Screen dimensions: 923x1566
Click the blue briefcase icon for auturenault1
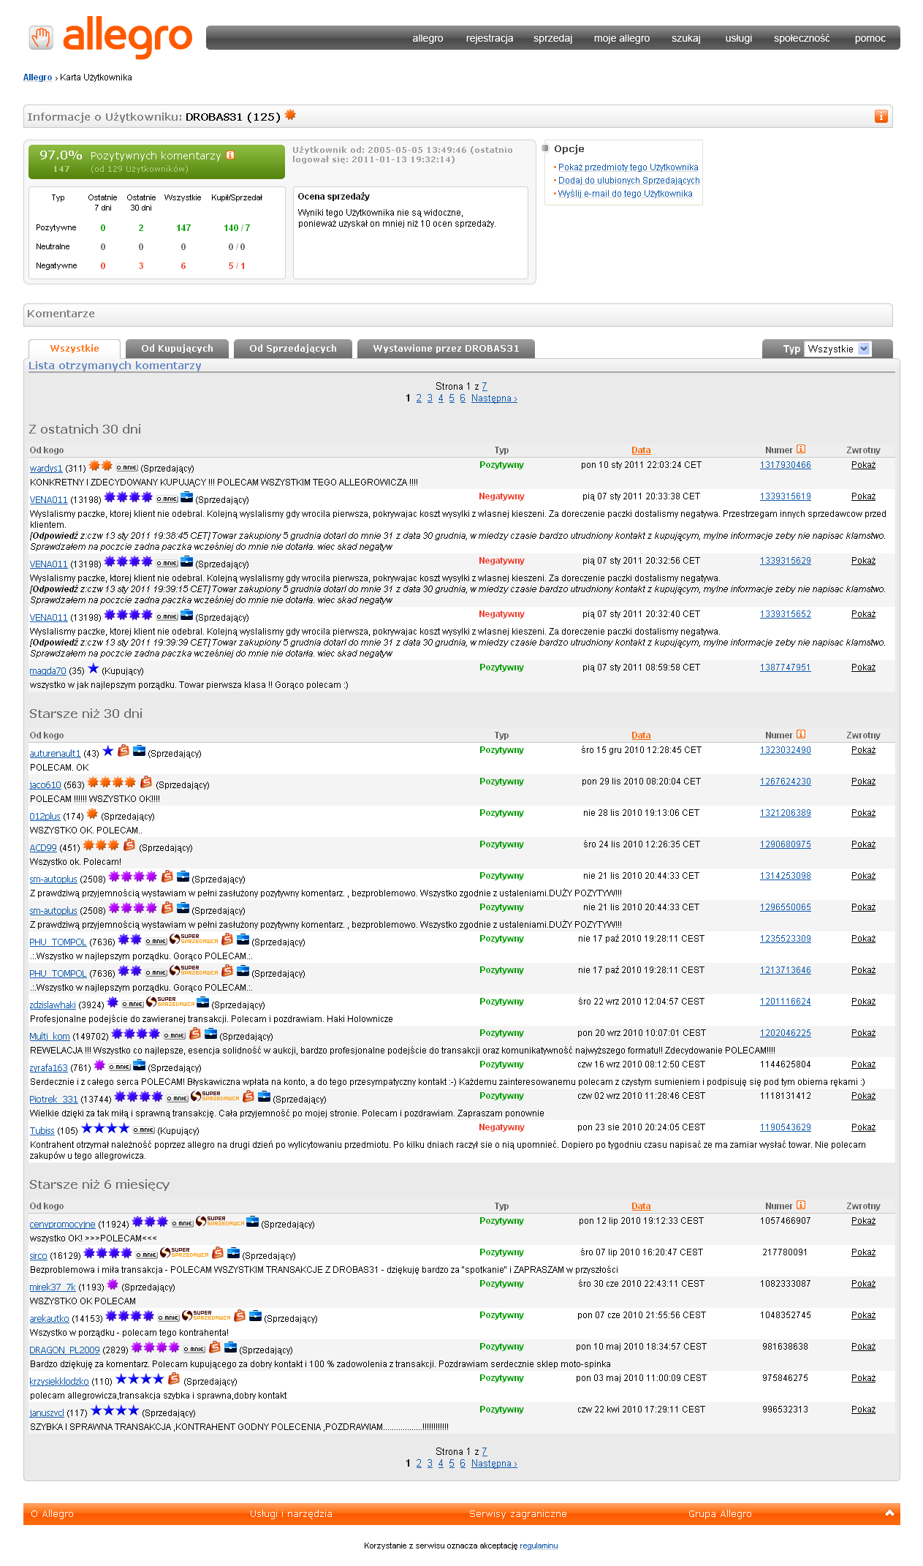(139, 751)
